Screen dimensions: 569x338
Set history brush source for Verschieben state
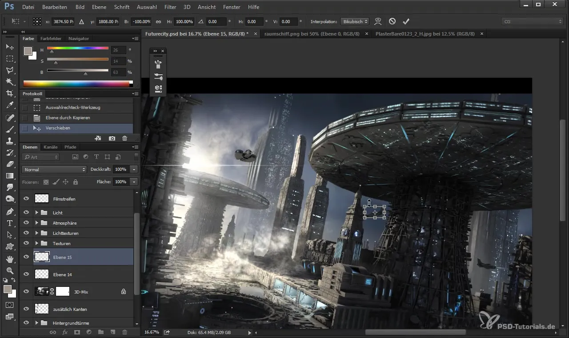[x=25, y=128]
